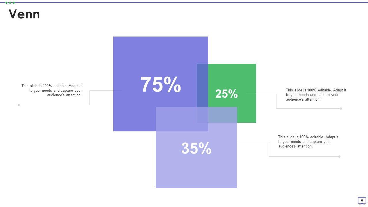The image size is (368, 207).
Task: Click the gray endpoint dot of the left callout line
Action: point(19,105)
